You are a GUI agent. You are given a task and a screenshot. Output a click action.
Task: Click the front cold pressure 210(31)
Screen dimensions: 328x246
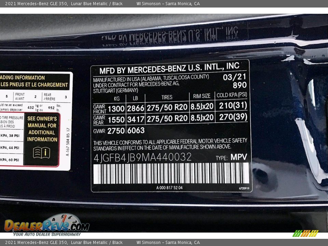[x=233, y=106]
